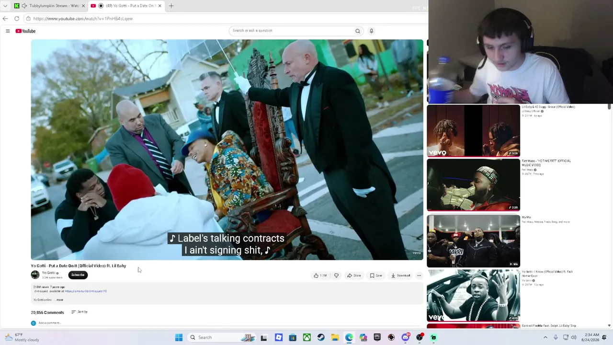Open the comments Sort by menu

[79, 312]
